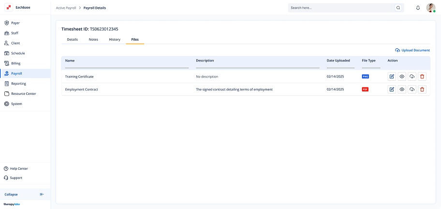
Task: Collapse the sidebar with the arrow icon
Action: click(x=42, y=194)
